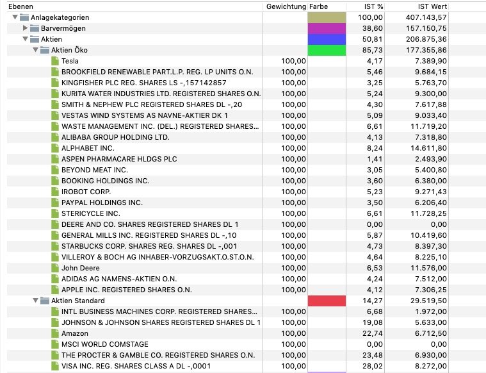The image size is (486, 373).
Task: Open the blue Aktien color swatch
Action: coord(327,39)
